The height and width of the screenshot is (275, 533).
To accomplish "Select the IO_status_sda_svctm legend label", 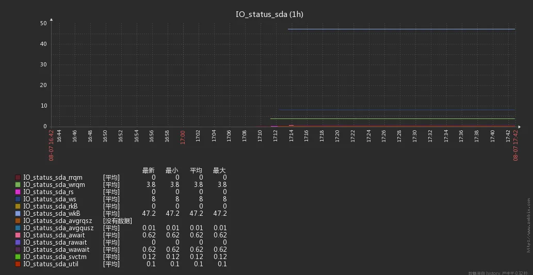I will (55, 256).
